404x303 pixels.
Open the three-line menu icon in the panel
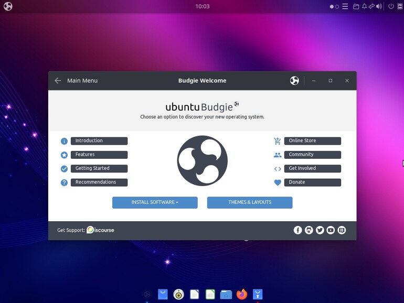[x=345, y=6]
